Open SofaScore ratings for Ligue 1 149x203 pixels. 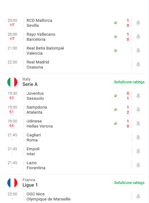pos(129,183)
